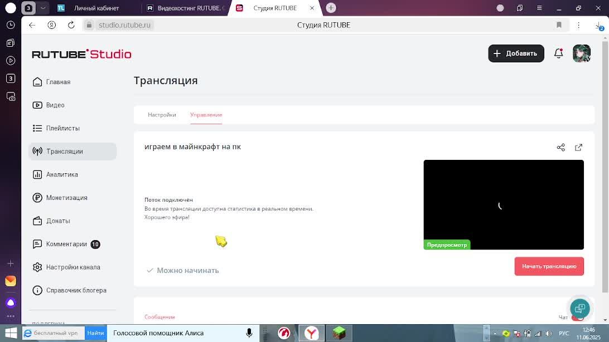Click Найти button in taskbar search
The width and height of the screenshot is (609, 342).
(x=95, y=333)
